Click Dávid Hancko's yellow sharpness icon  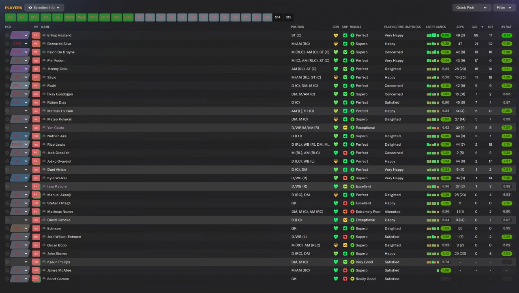pos(345,220)
